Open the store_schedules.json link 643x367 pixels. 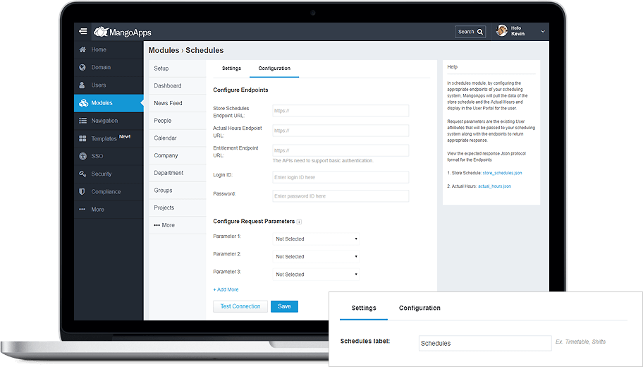pos(502,173)
